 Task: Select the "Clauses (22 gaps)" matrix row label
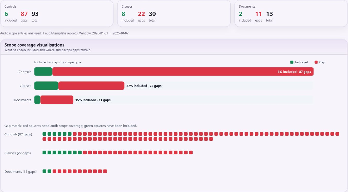tap(17, 153)
